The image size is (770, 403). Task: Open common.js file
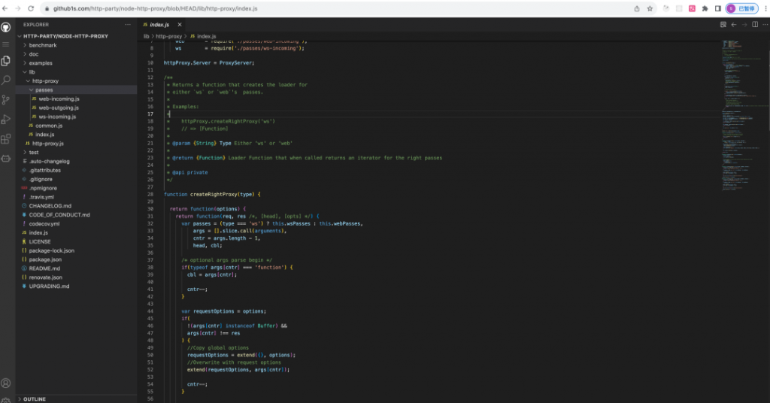click(77, 126)
